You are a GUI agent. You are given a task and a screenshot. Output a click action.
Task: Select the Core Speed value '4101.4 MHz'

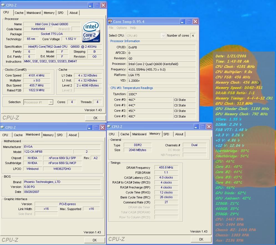coord(37,75)
